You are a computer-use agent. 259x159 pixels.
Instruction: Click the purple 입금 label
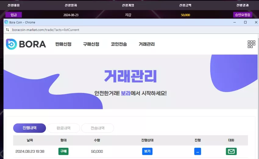click(14, 15)
